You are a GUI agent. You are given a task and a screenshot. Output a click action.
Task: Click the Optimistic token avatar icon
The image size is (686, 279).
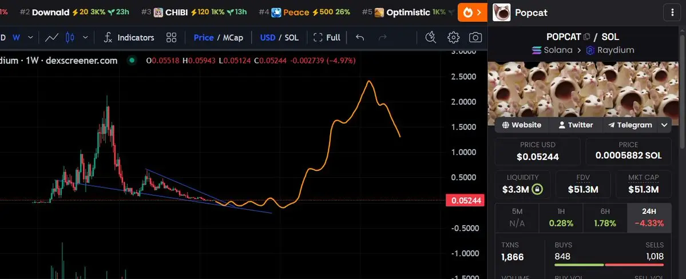click(x=379, y=13)
